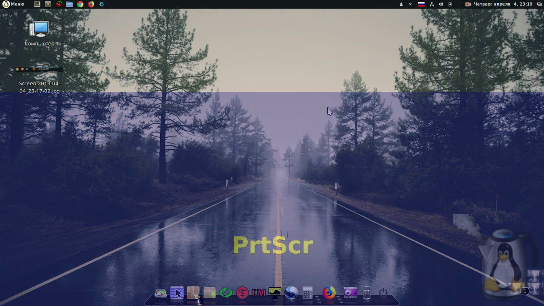
Task: Open the red circular T dock icon
Action: click(x=242, y=293)
